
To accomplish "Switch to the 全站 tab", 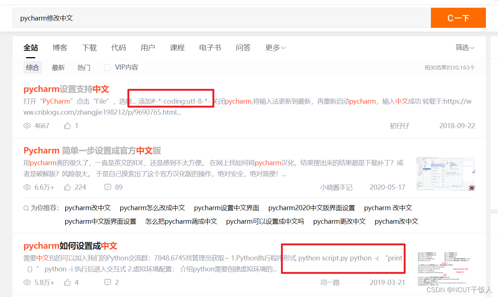I will point(31,48).
